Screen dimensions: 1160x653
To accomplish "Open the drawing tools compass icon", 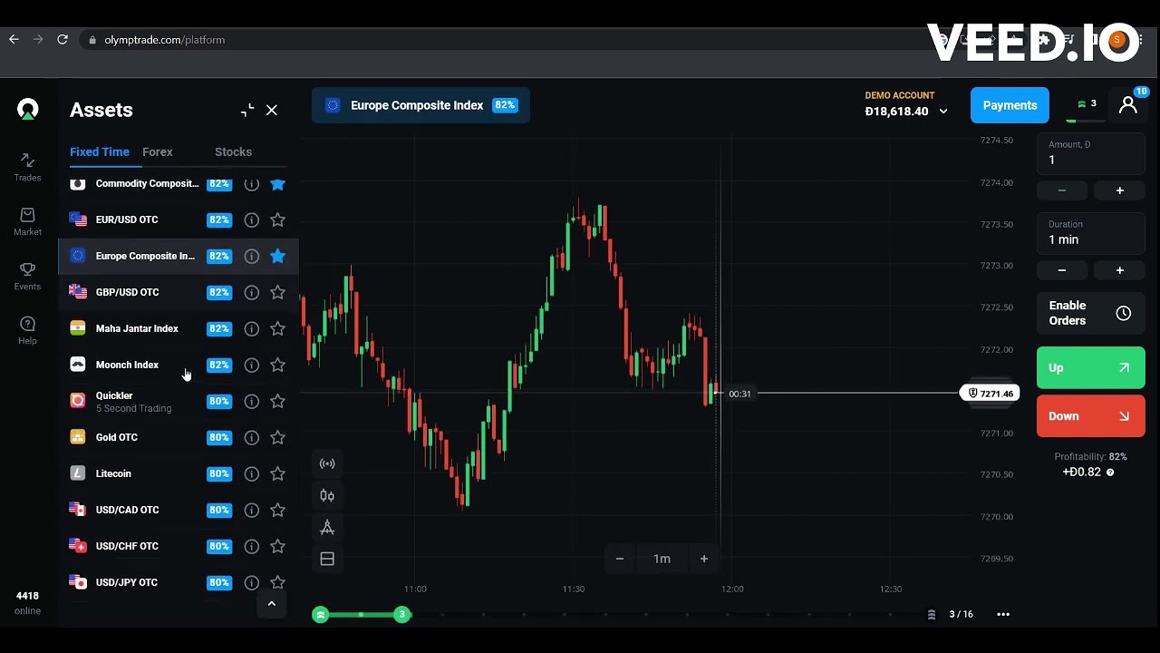I will 327,528.
